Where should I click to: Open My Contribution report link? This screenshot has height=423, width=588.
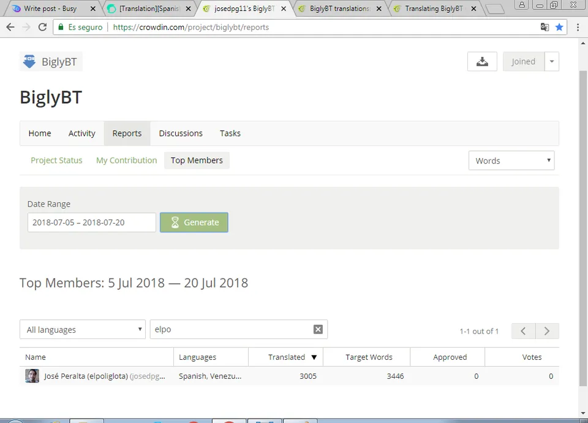tap(126, 160)
